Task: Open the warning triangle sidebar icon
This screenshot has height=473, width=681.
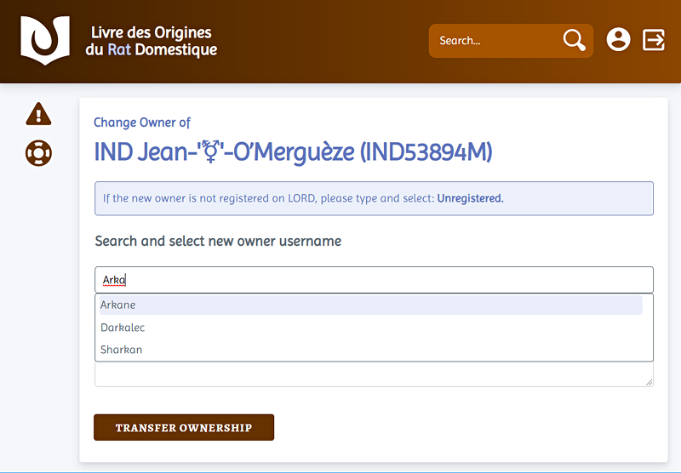Action: (38, 113)
